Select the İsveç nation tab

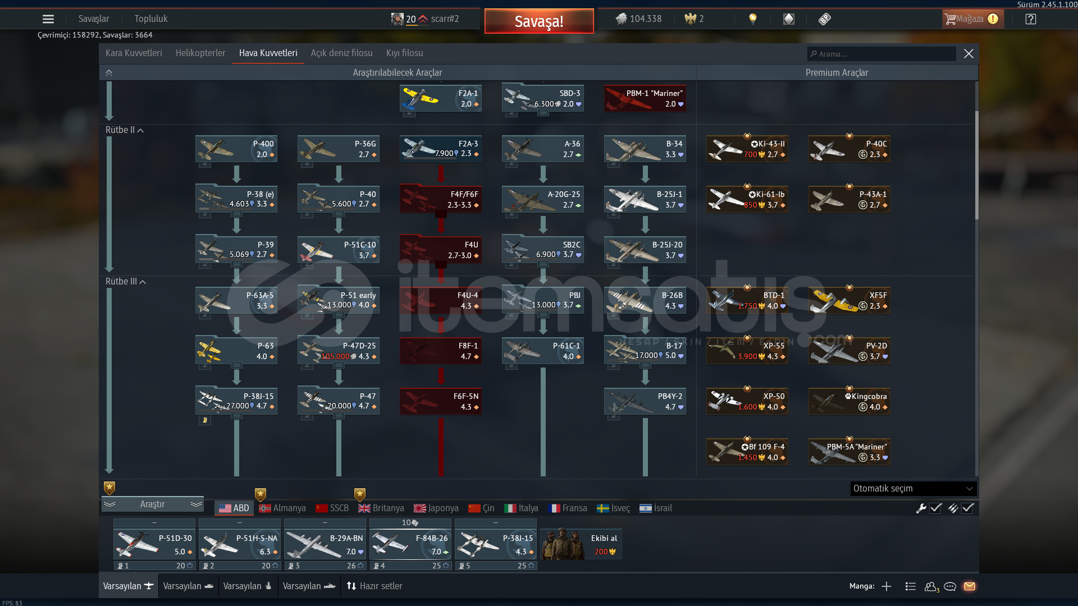click(x=613, y=508)
